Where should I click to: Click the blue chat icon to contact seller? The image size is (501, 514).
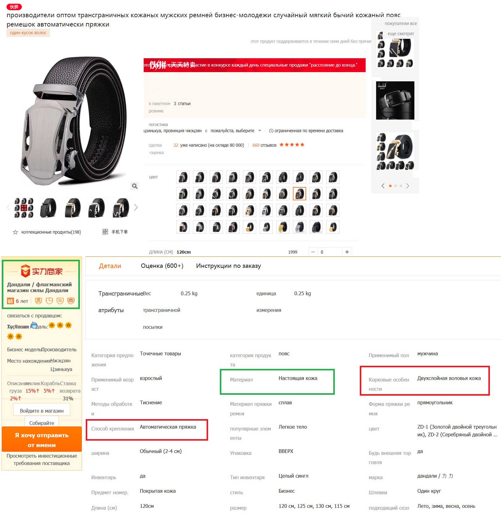pyautogui.click(x=34, y=325)
